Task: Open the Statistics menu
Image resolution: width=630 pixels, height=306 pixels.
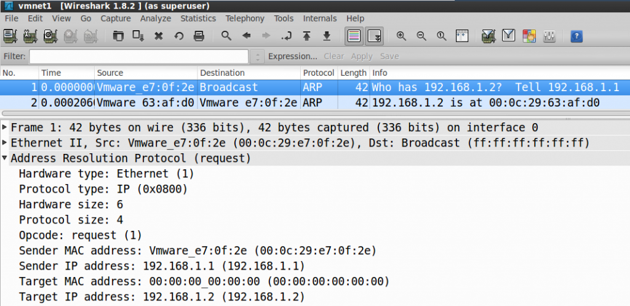Action: pos(198,18)
